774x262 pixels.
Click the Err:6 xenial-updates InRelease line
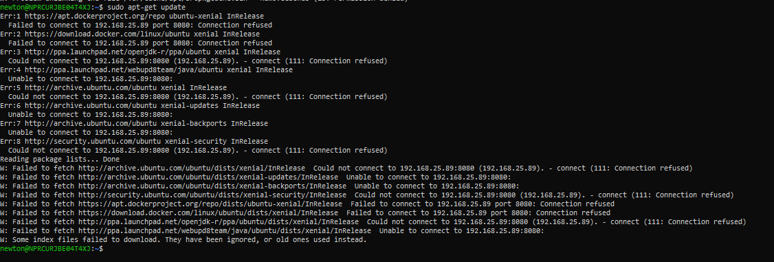coord(130,105)
